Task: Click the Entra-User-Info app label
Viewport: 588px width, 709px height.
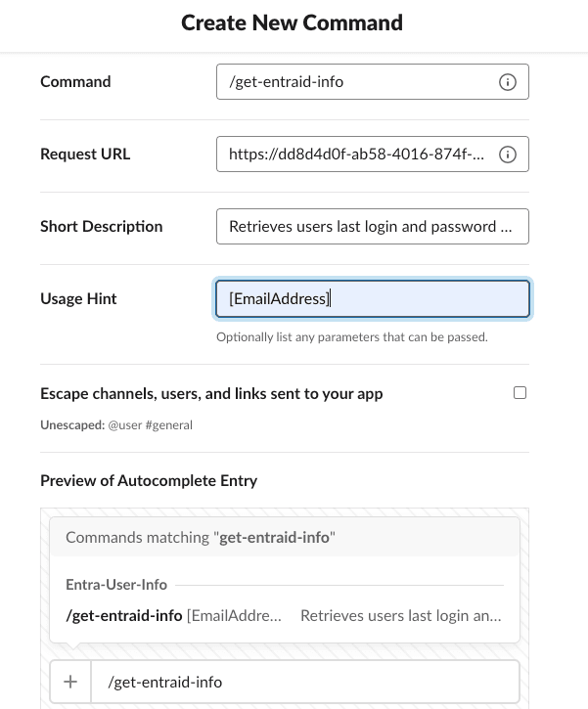Action: 116,585
